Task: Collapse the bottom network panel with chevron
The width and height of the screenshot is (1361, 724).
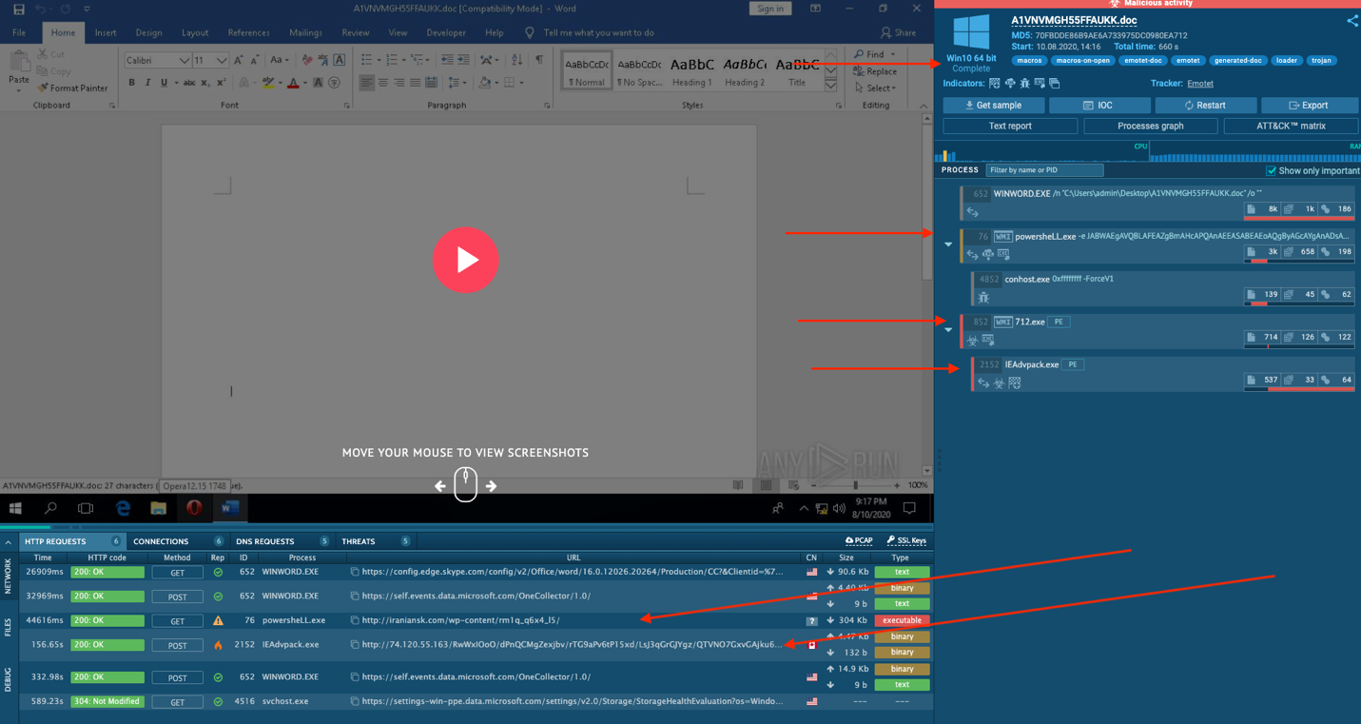Action: (x=8, y=542)
